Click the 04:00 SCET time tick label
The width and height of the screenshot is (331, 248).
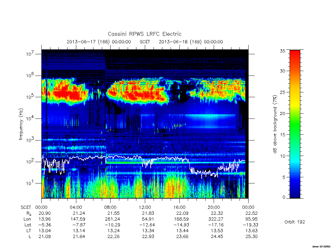[x=76, y=207]
